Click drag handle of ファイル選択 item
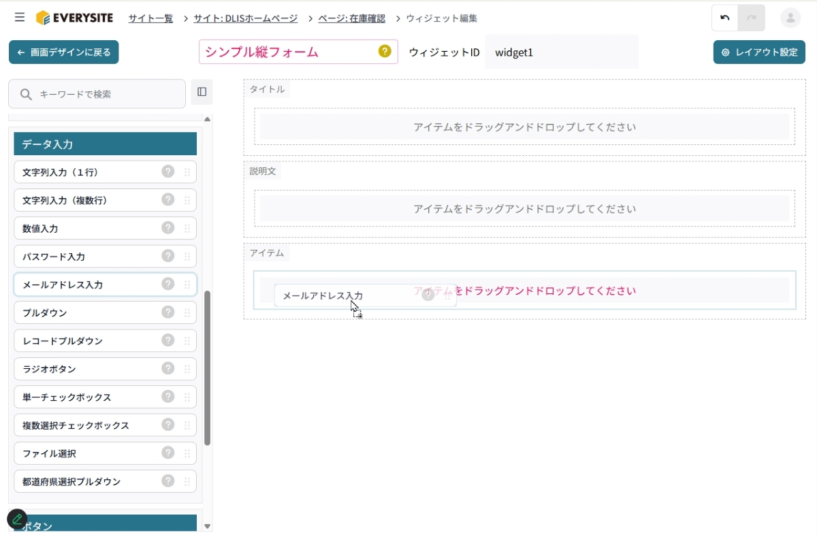The width and height of the screenshot is (817, 537). pyautogui.click(x=187, y=453)
